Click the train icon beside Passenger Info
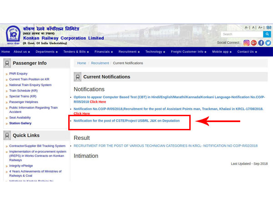The width and height of the screenshot is (273, 205). pos(7,63)
